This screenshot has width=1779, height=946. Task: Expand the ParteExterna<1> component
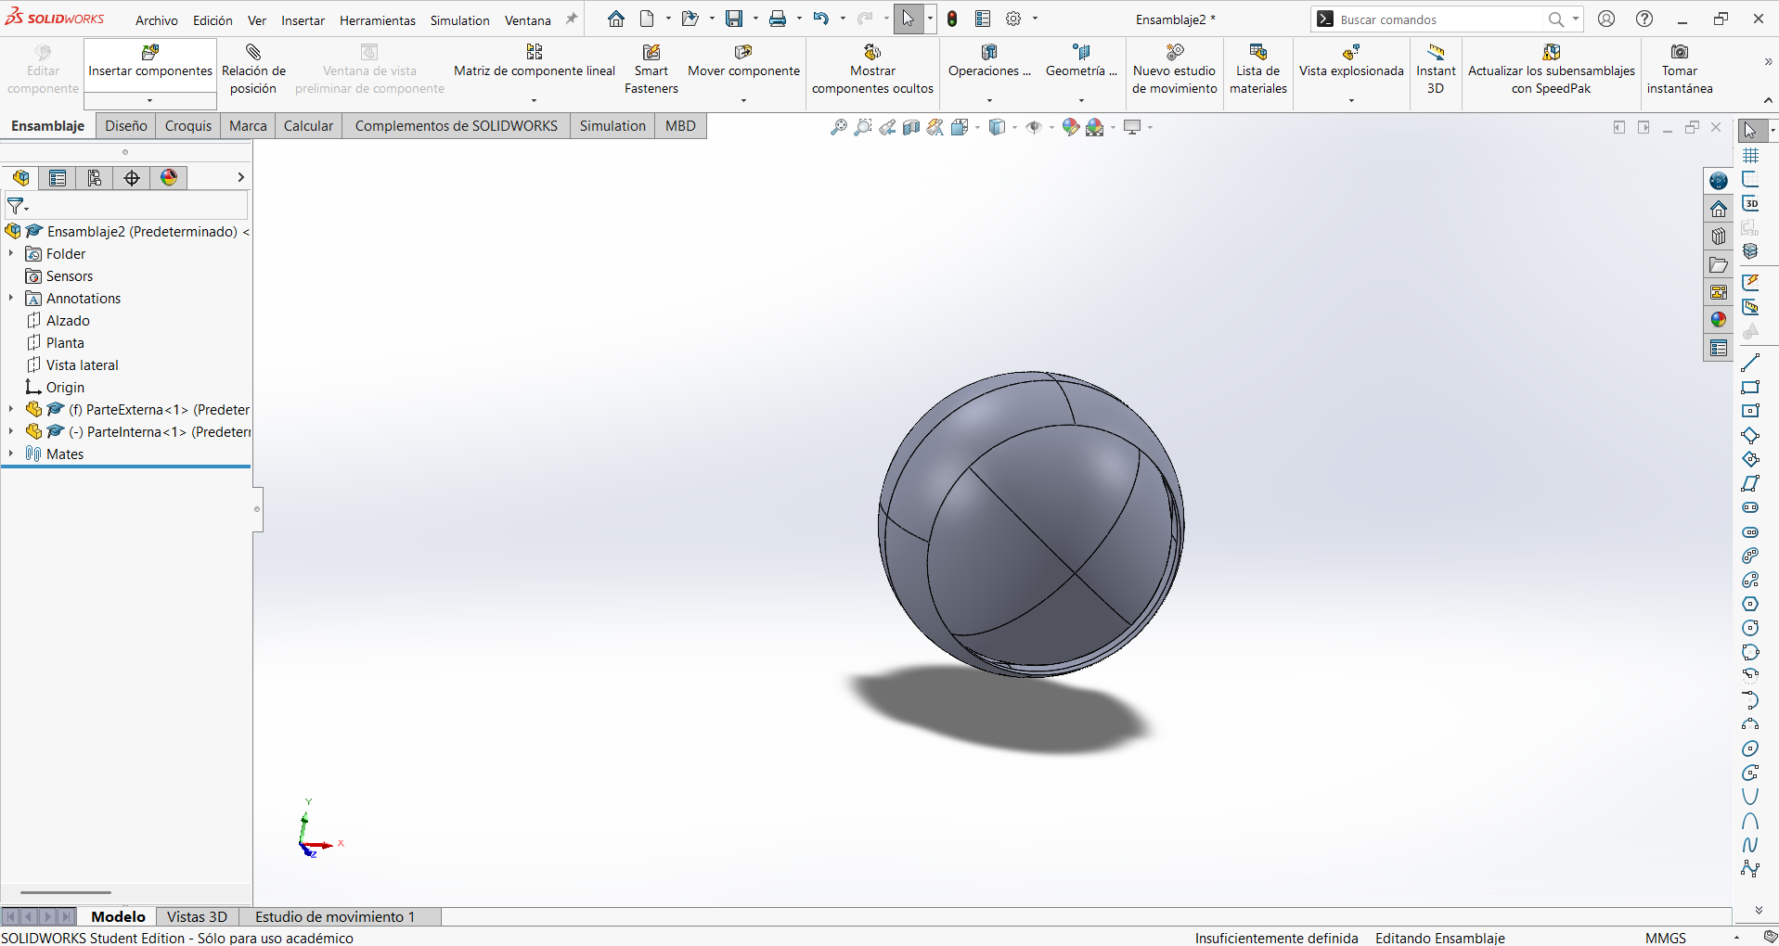(x=11, y=409)
